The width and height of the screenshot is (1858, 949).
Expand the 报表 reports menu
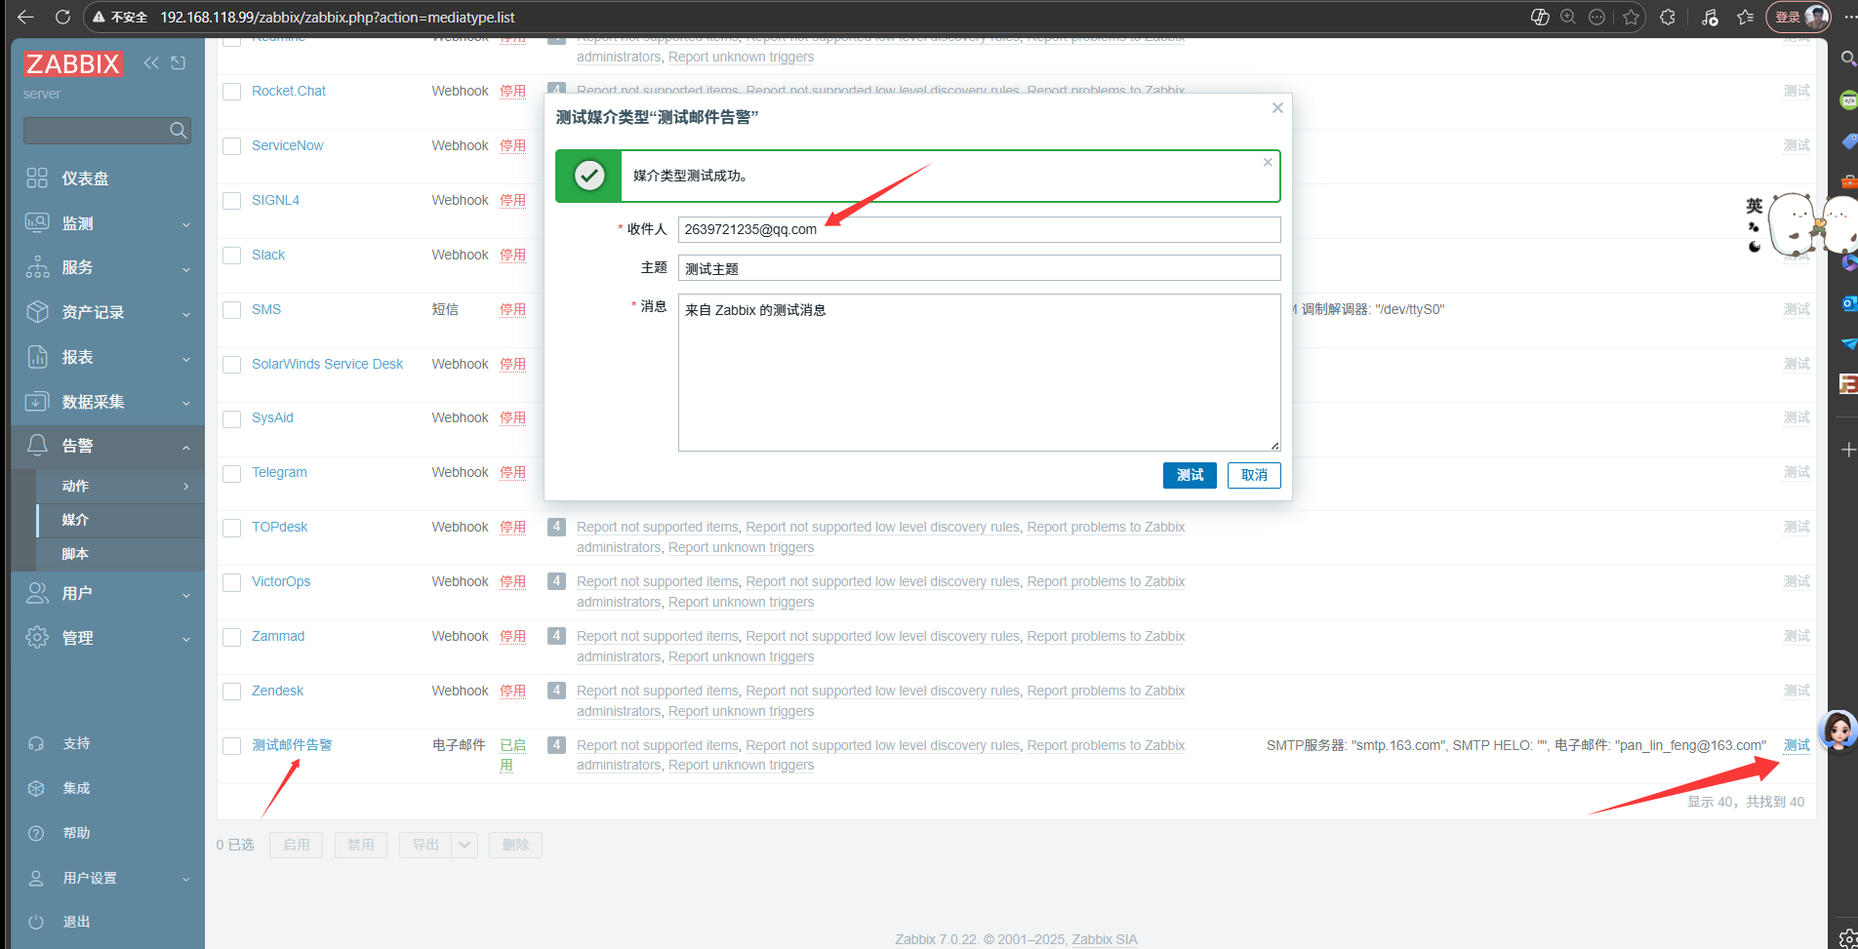[x=107, y=357]
